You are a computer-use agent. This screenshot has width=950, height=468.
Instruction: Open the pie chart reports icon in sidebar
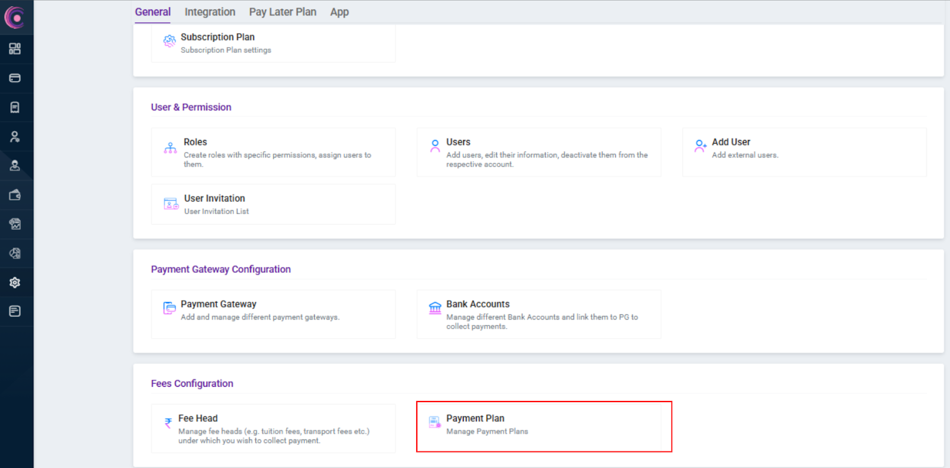pyautogui.click(x=15, y=253)
